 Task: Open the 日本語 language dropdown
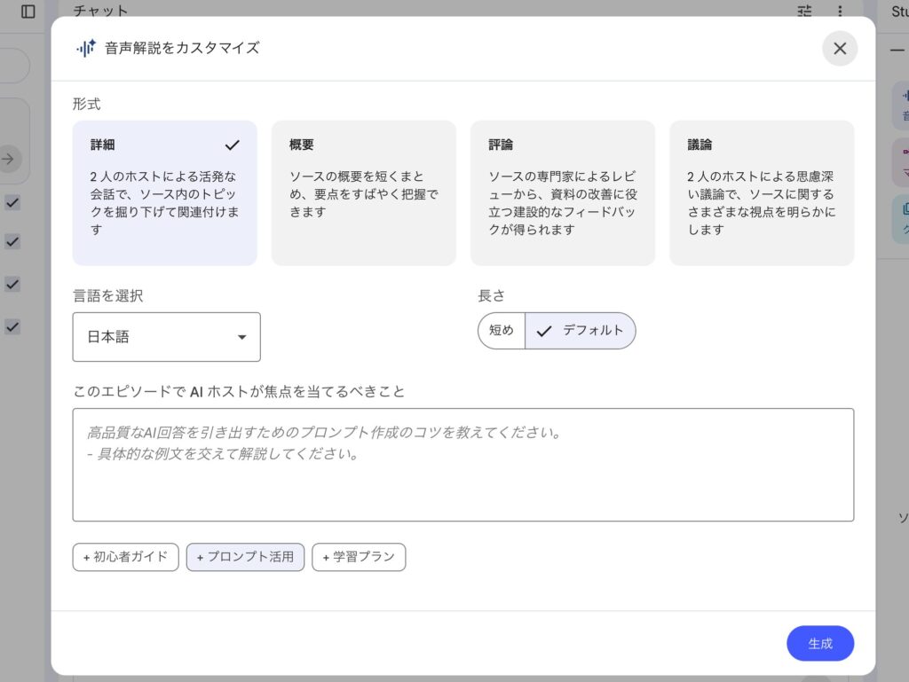166,337
